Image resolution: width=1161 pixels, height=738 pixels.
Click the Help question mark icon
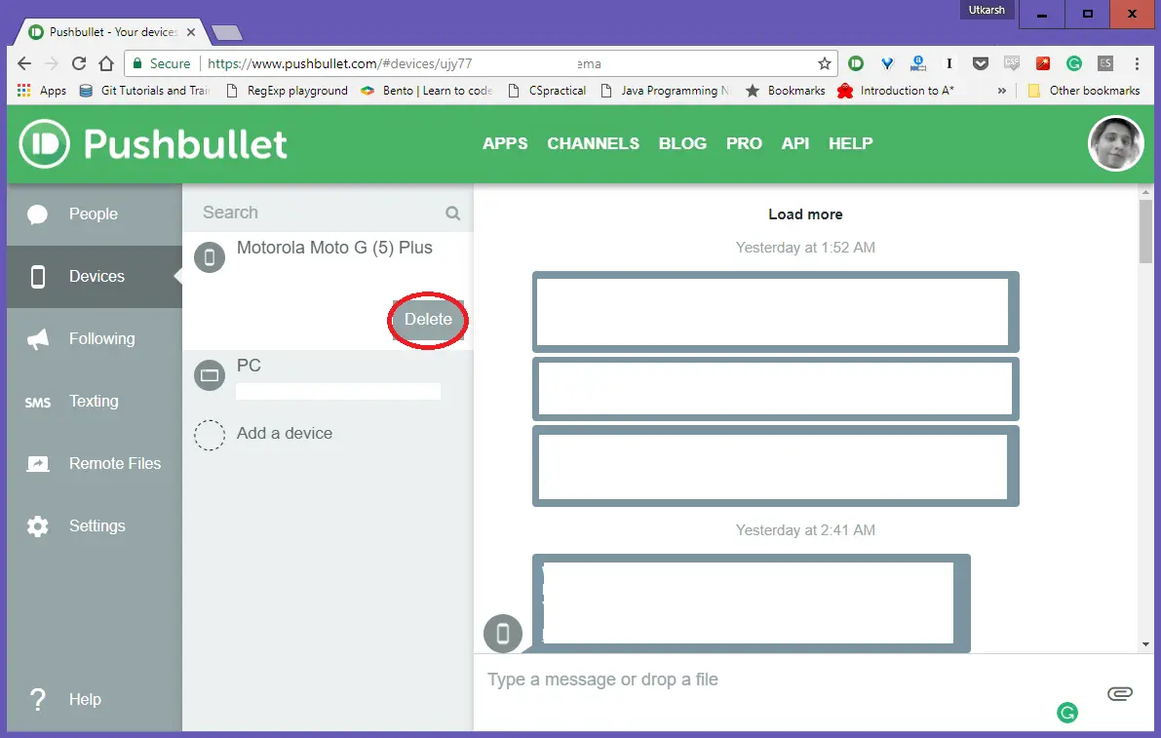[36, 699]
